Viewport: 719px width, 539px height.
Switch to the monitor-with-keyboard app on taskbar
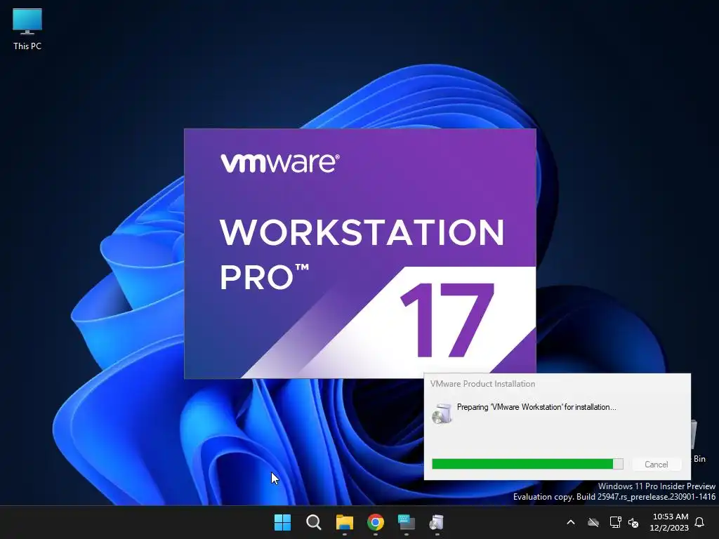click(x=407, y=522)
